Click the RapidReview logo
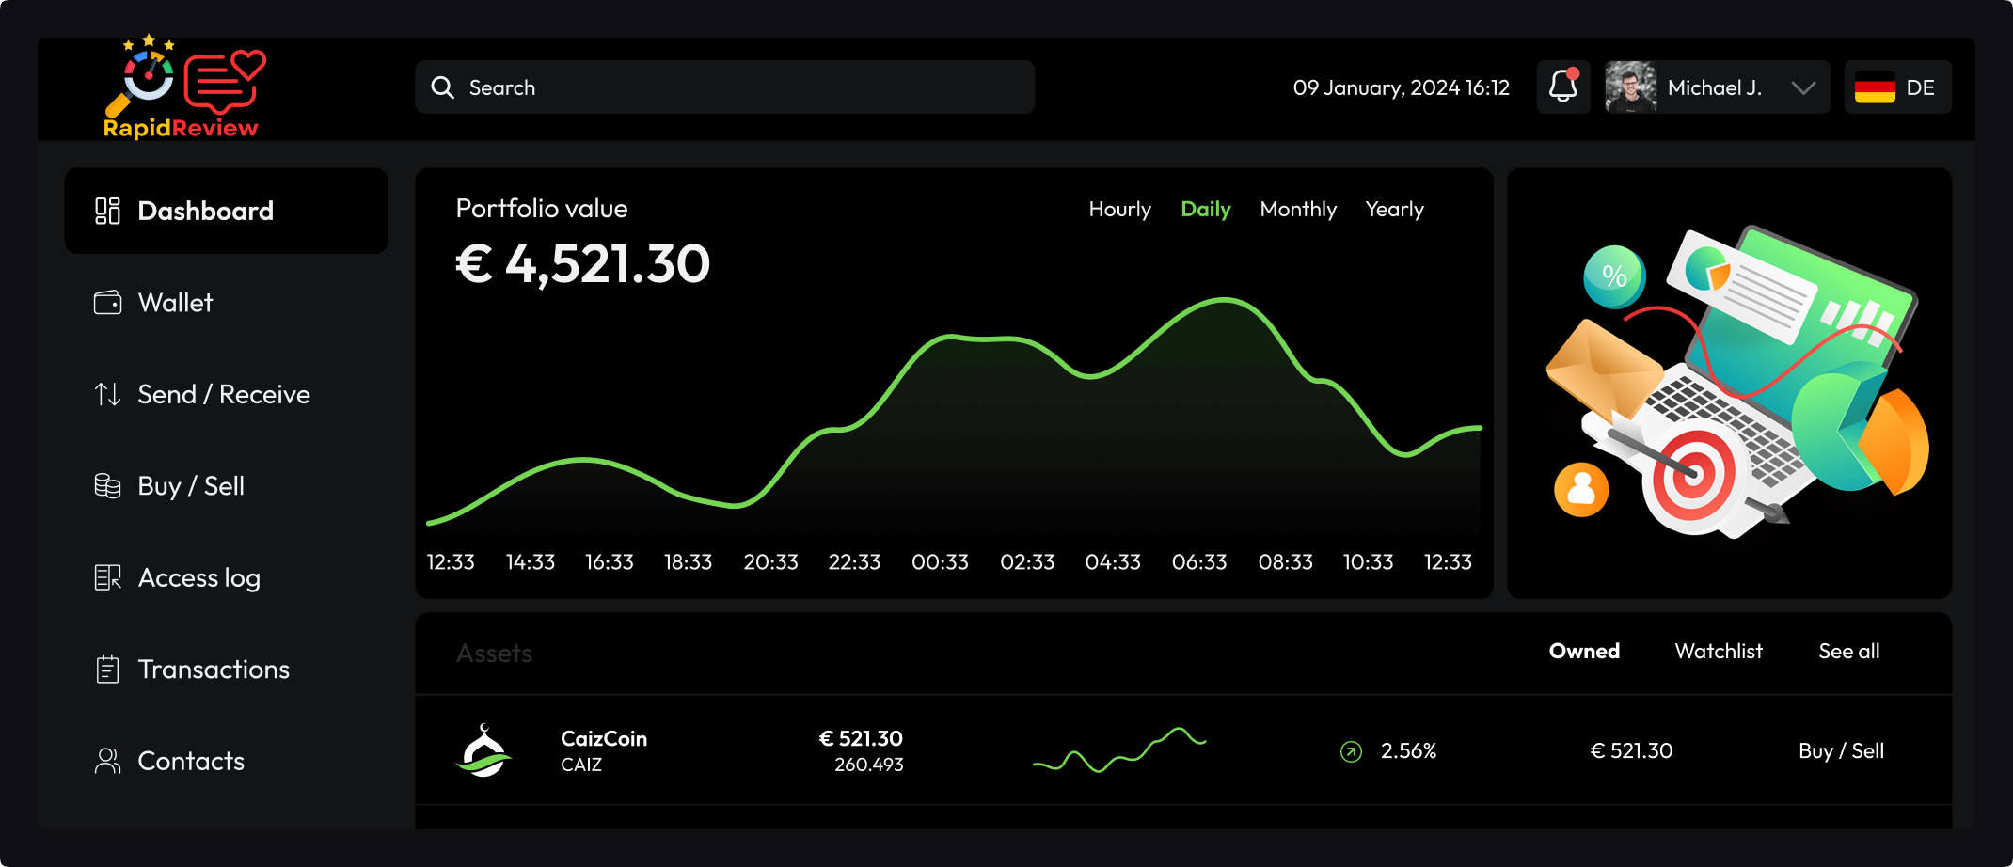Image resolution: width=2013 pixels, height=867 pixels. [182, 89]
